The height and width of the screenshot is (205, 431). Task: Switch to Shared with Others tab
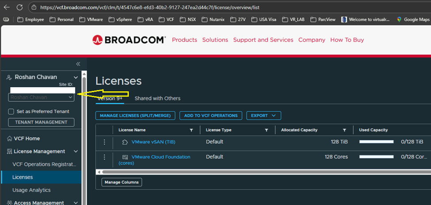157,98
